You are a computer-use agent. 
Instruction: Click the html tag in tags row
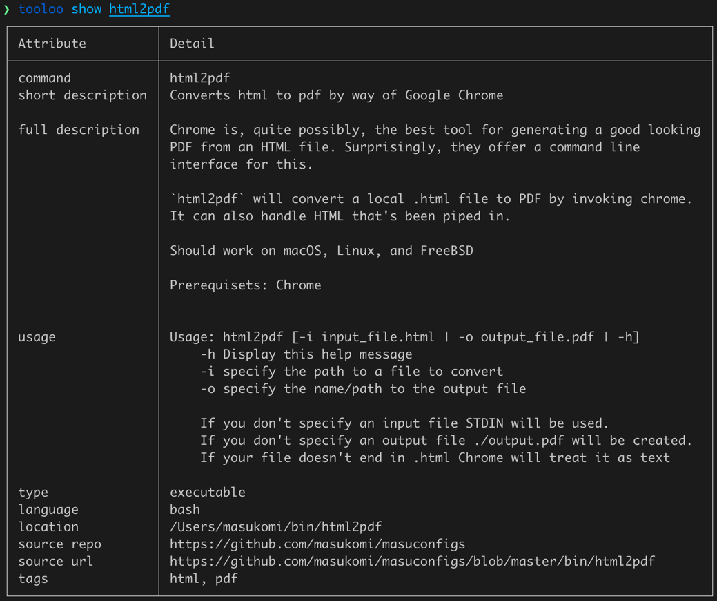pyautogui.click(x=184, y=578)
